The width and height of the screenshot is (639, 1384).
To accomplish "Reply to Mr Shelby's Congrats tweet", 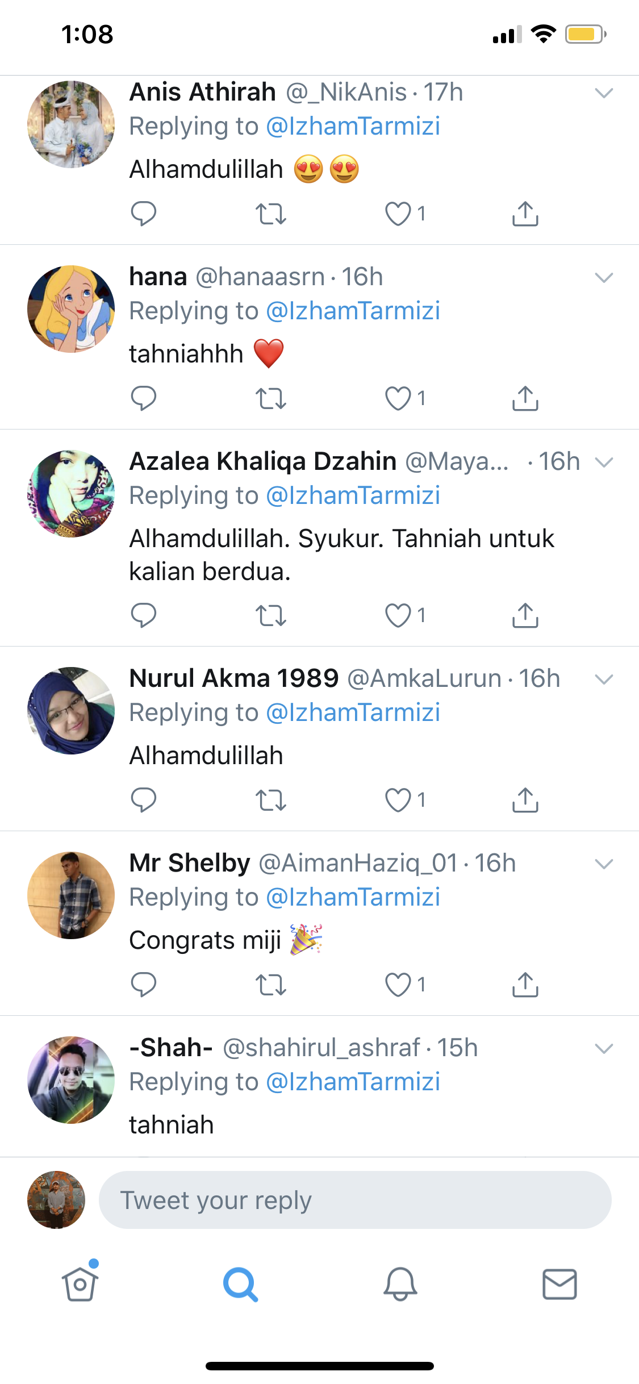I will (x=143, y=985).
